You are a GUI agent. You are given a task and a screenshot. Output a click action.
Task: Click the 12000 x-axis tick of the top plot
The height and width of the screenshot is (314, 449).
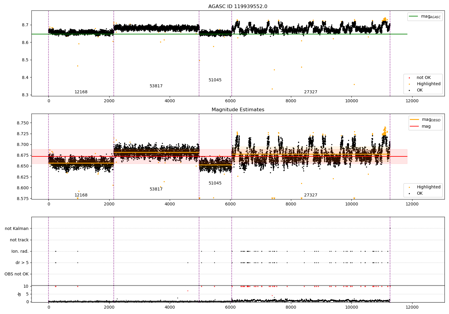412,101
